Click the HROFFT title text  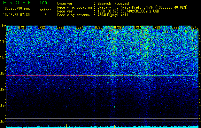coord(20,3)
